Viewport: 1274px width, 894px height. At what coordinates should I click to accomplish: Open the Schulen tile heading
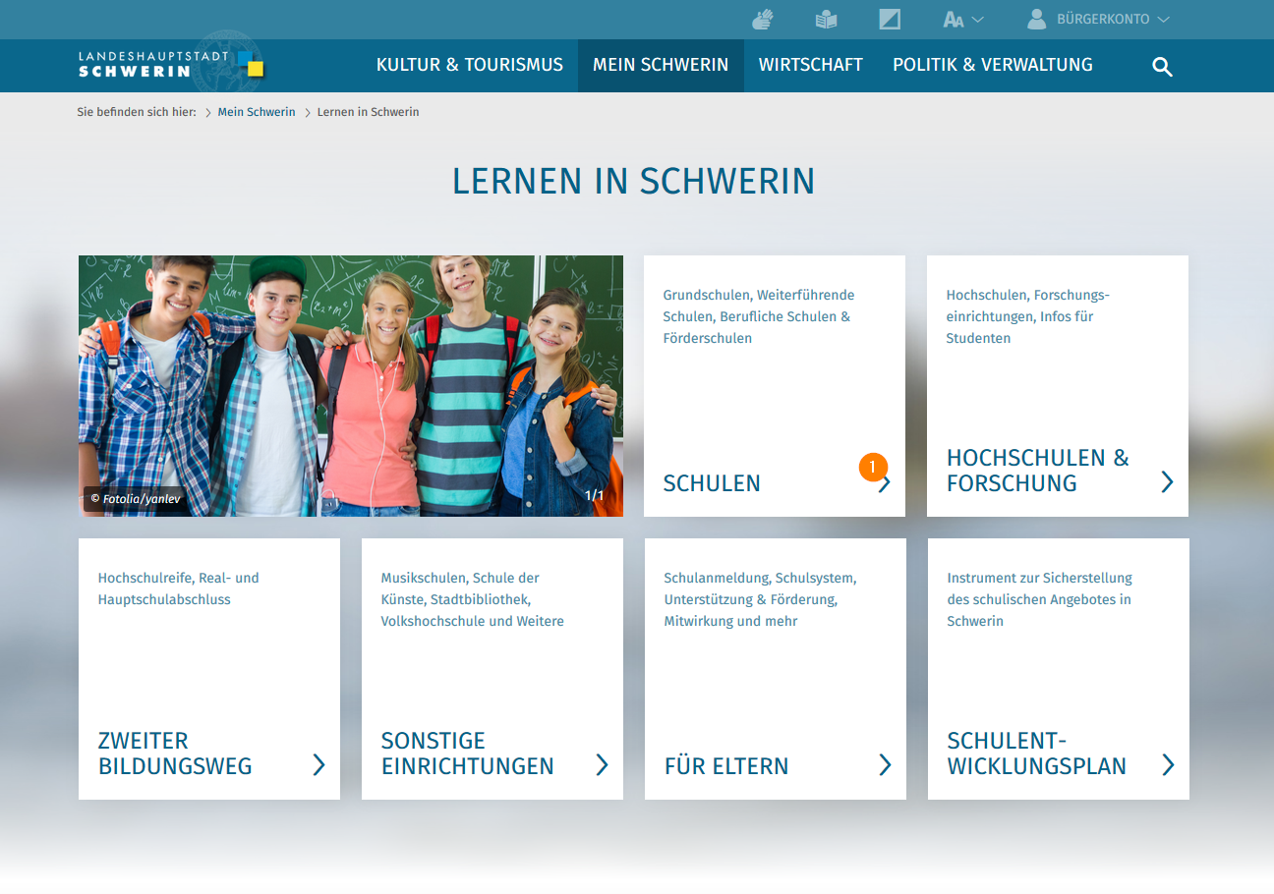click(712, 483)
